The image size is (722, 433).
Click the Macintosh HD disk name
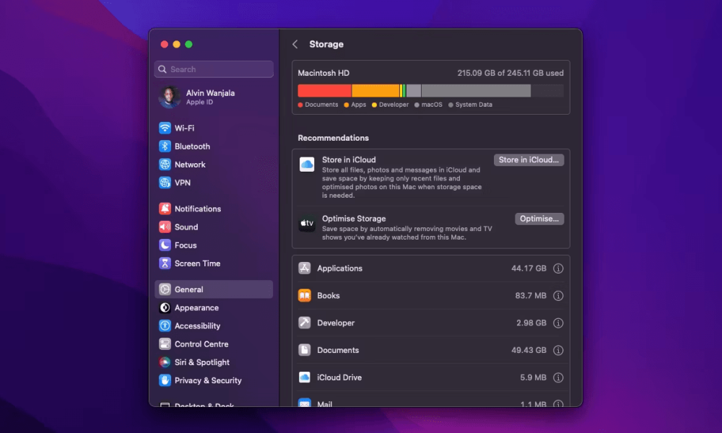323,73
